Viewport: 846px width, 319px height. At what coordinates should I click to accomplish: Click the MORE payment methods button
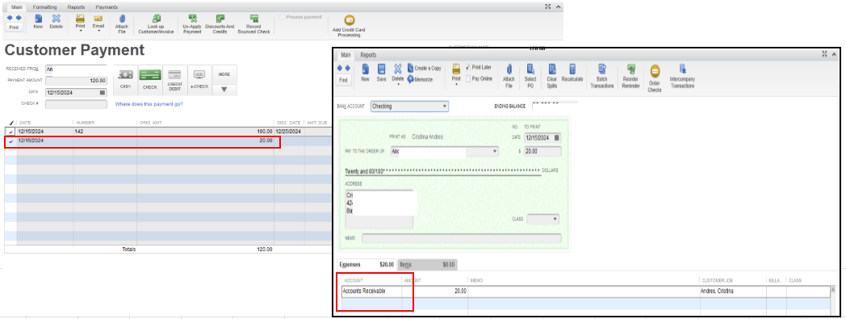(224, 75)
